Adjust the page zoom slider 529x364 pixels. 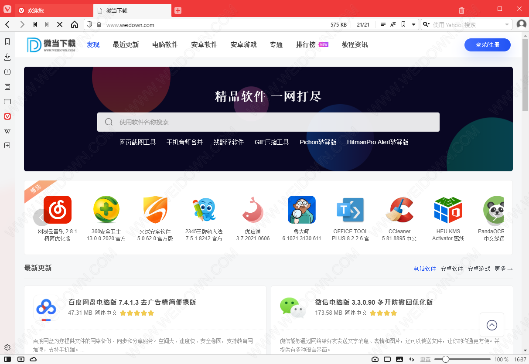(462, 359)
